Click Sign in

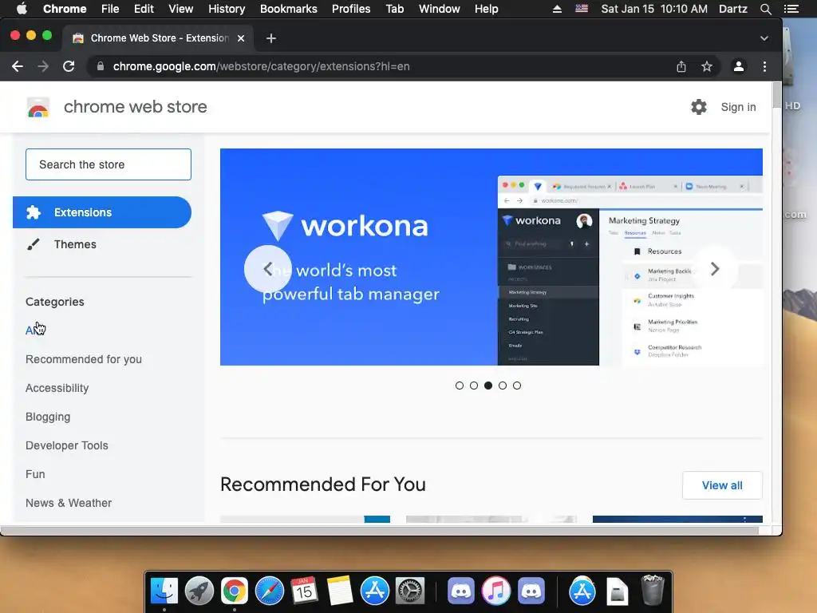(x=738, y=107)
